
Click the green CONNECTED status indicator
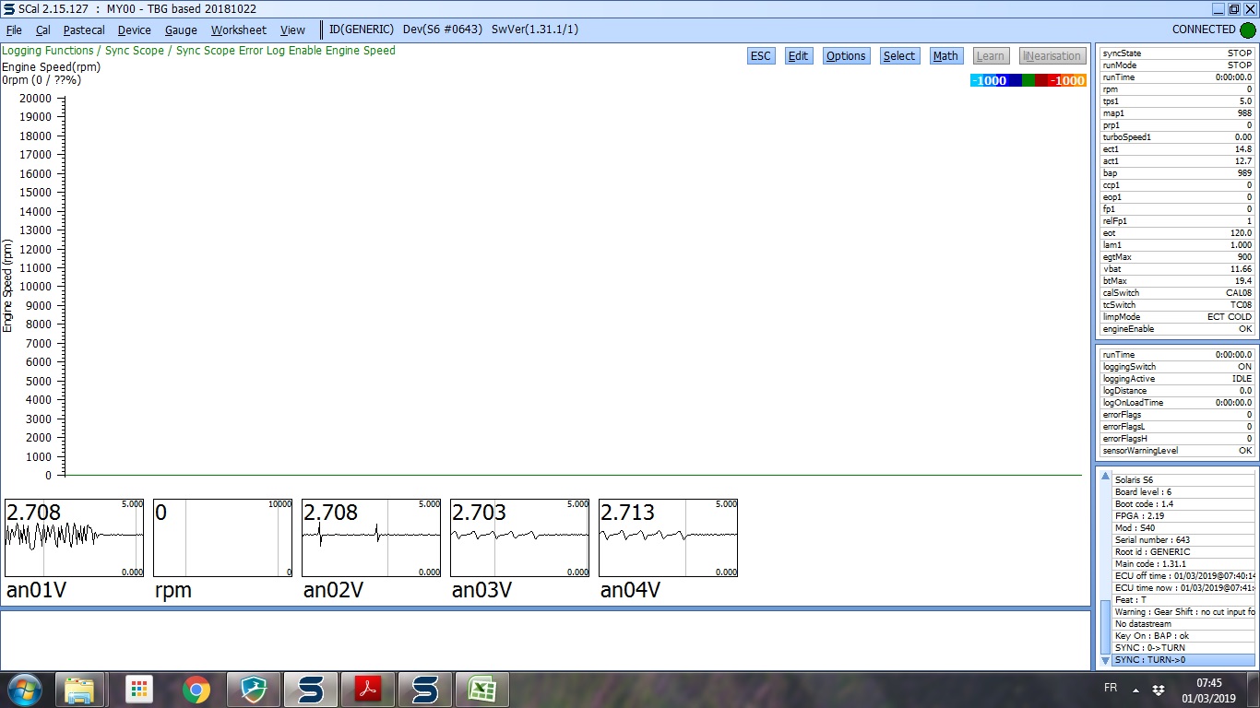tap(1247, 29)
